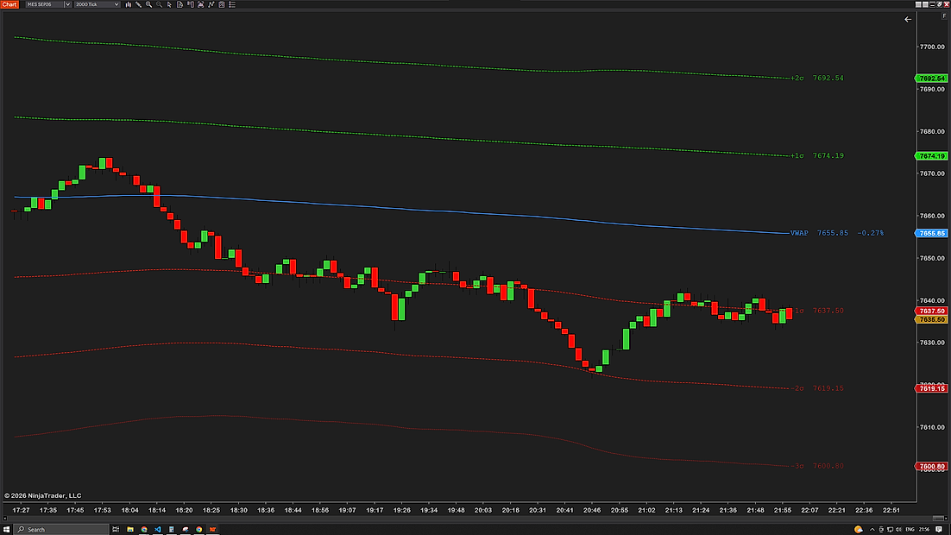
Task: Open the strategies icon
Action: coord(222,4)
